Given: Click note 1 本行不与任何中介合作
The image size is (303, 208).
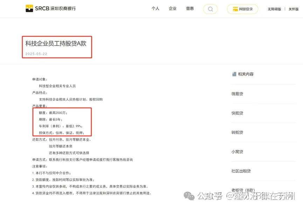Looking at the screenshot, I should click(x=51, y=173).
